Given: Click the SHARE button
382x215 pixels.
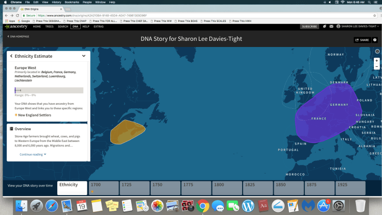Looking at the screenshot, I should (362, 40).
